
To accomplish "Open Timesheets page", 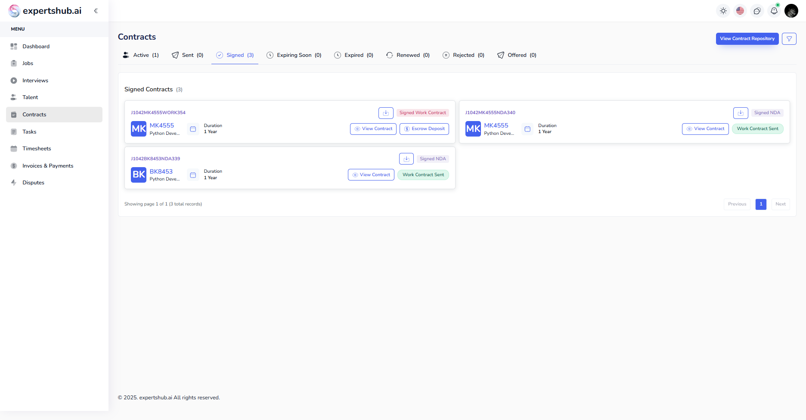I will 54,149.
